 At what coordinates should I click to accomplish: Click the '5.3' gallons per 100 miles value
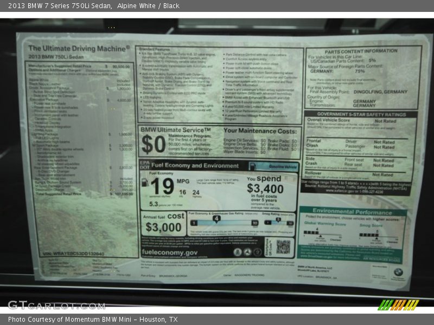point(154,204)
